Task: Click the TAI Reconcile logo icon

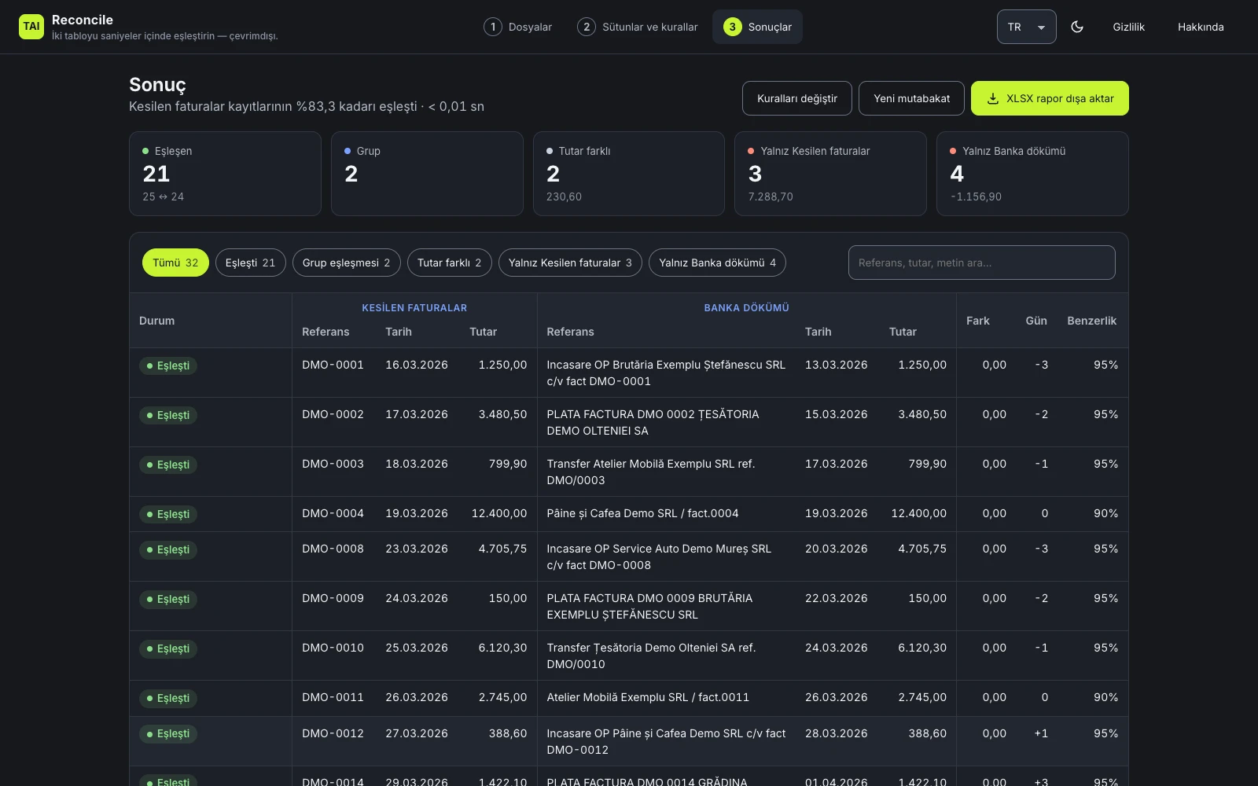Action: click(x=31, y=27)
